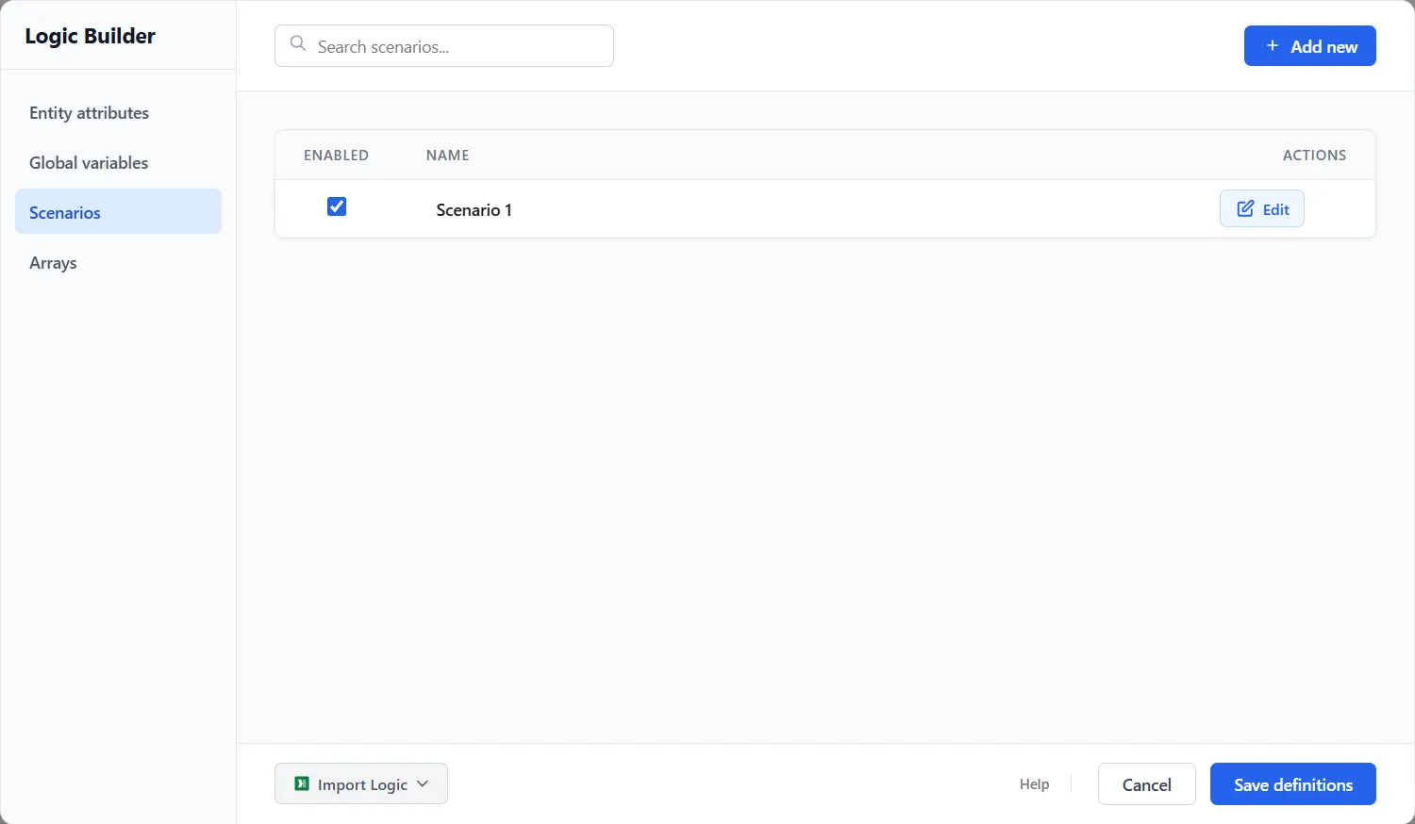Click the ACTIONS column header

1314,155
